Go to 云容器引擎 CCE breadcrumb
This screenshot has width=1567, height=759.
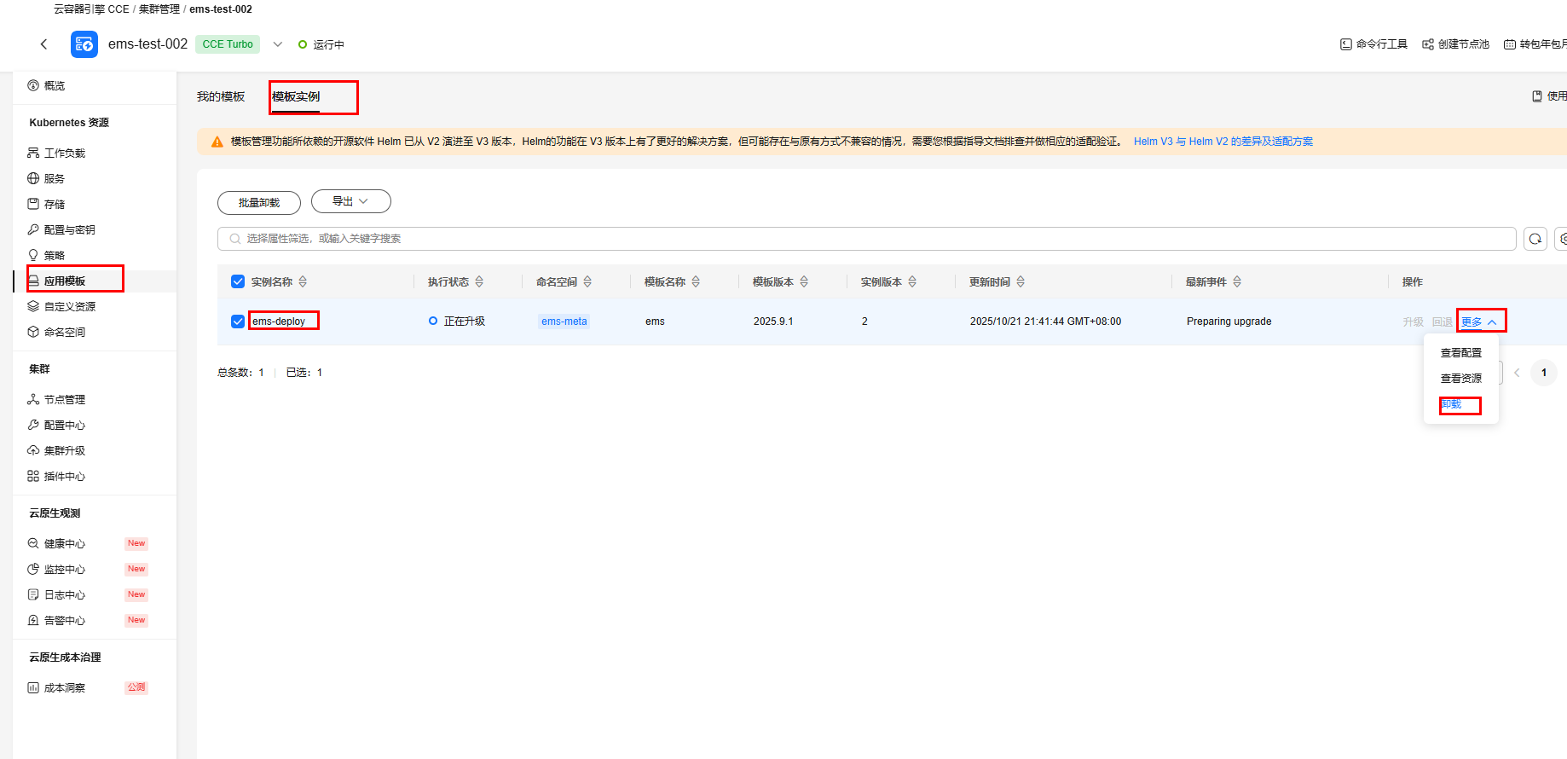point(91,9)
